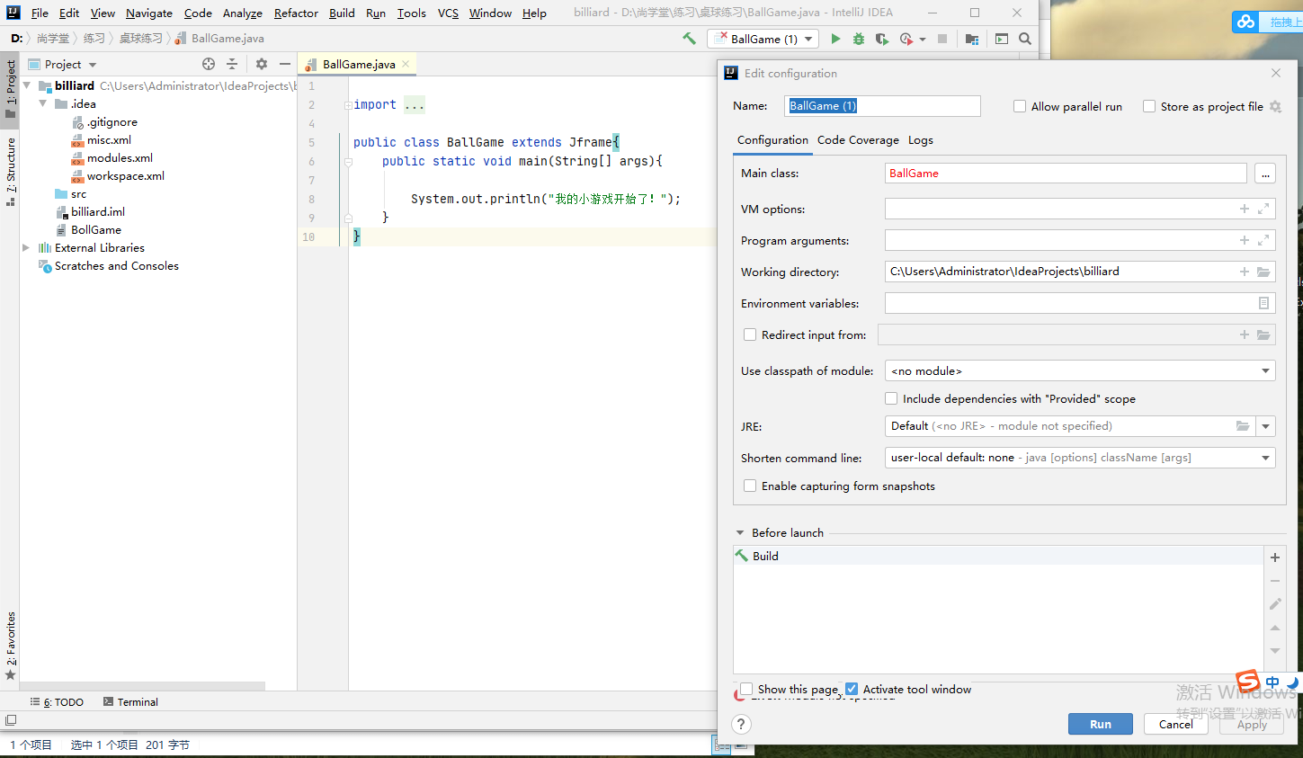Start debugging with the bug icon
Screen dimensions: 1303x758
[859, 39]
